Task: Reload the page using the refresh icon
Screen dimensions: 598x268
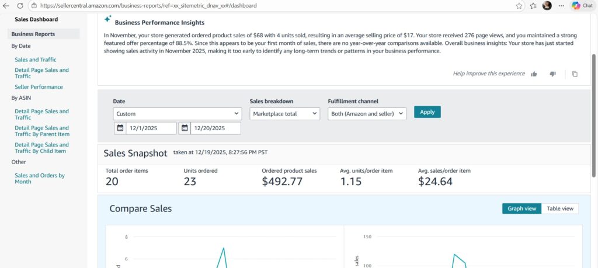Action: [20, 5]
